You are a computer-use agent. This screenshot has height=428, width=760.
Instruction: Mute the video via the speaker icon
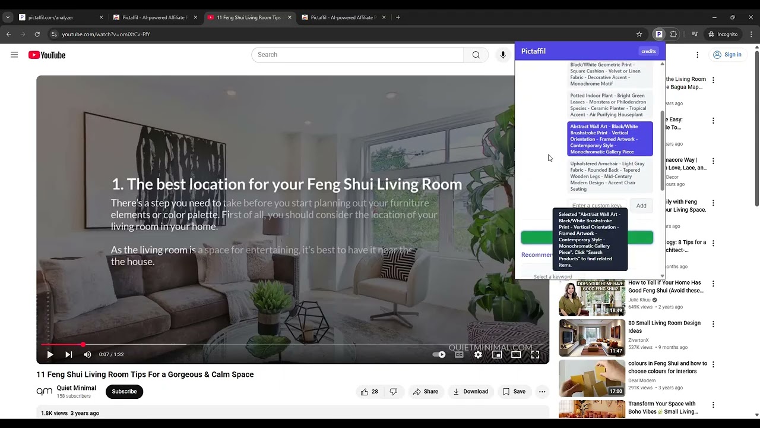87,354
